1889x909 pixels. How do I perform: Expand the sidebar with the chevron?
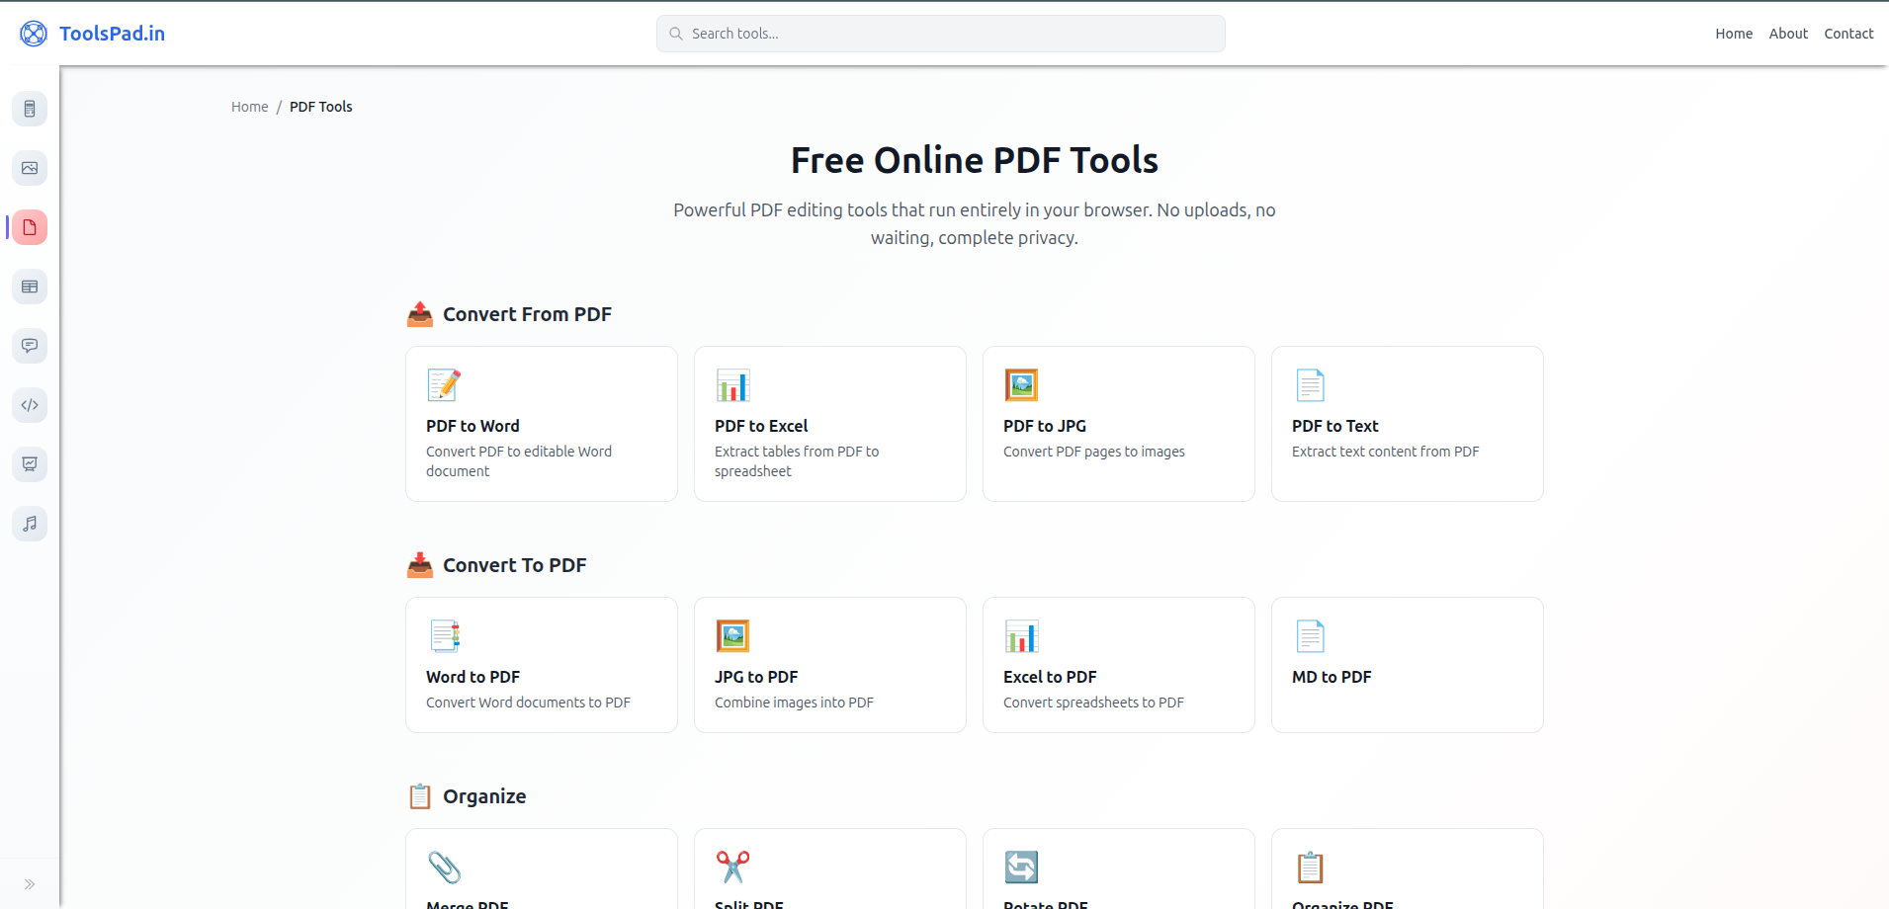[30, 883]
